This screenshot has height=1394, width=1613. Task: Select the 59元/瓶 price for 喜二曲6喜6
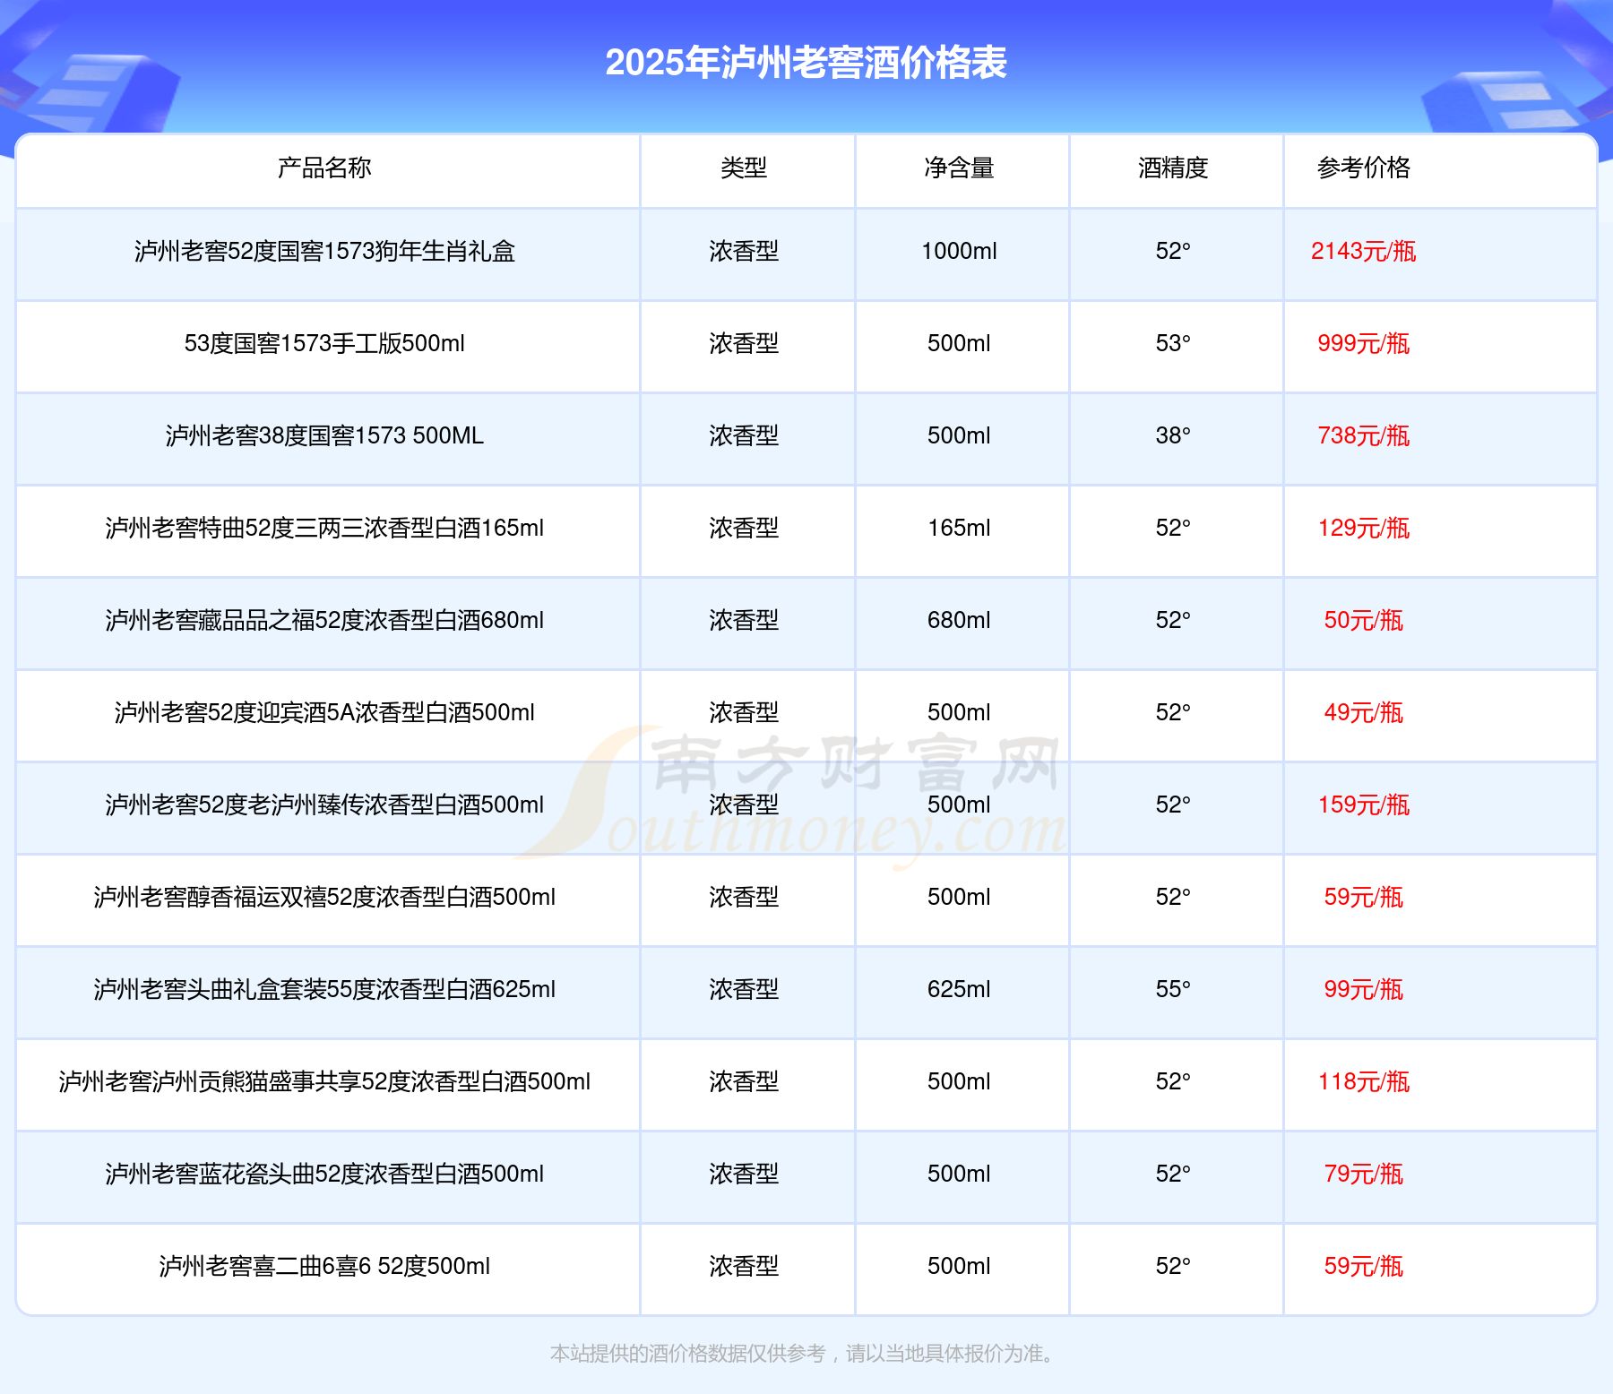pyautogui.click(x=1364, y=1266)
